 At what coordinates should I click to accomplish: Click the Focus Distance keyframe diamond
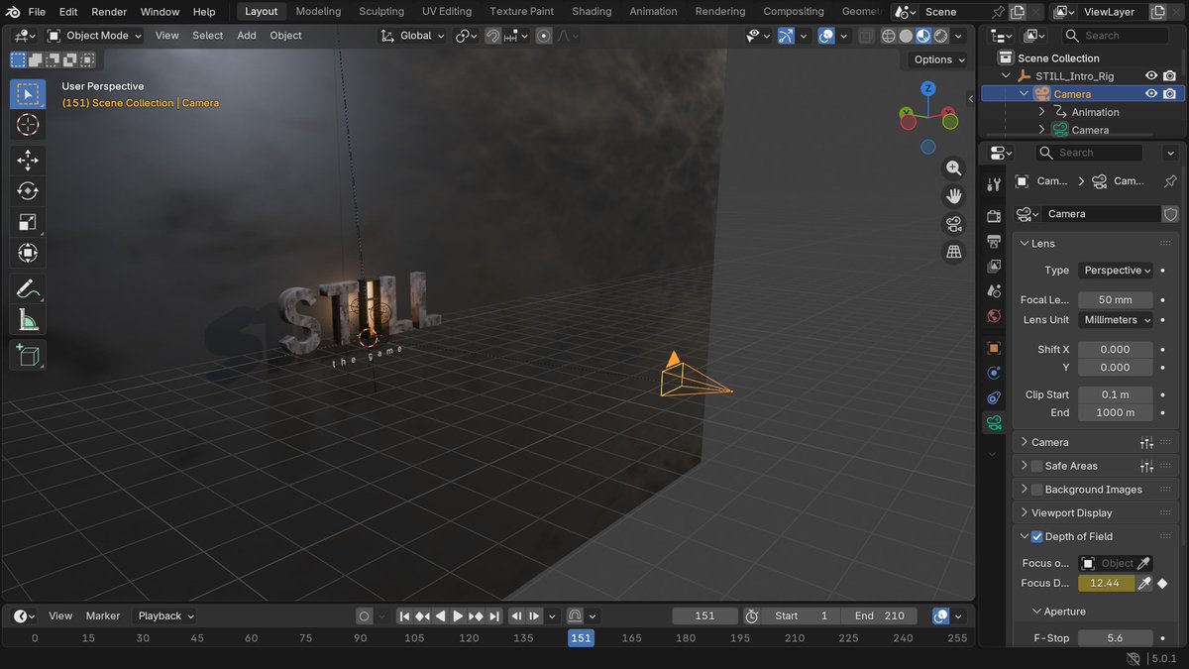(1163, 583)
